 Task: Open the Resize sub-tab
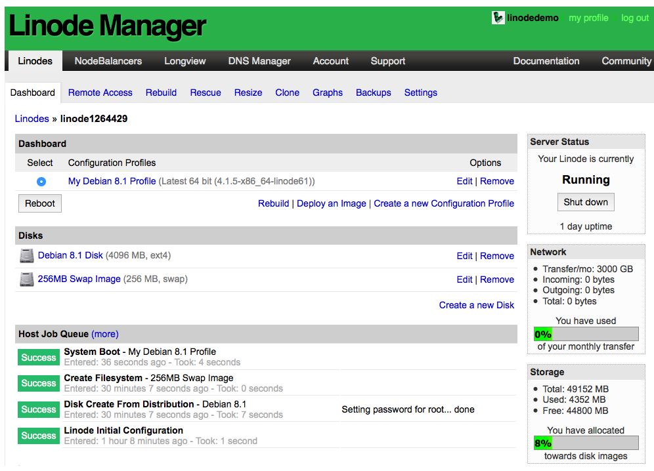pos(248,92)
